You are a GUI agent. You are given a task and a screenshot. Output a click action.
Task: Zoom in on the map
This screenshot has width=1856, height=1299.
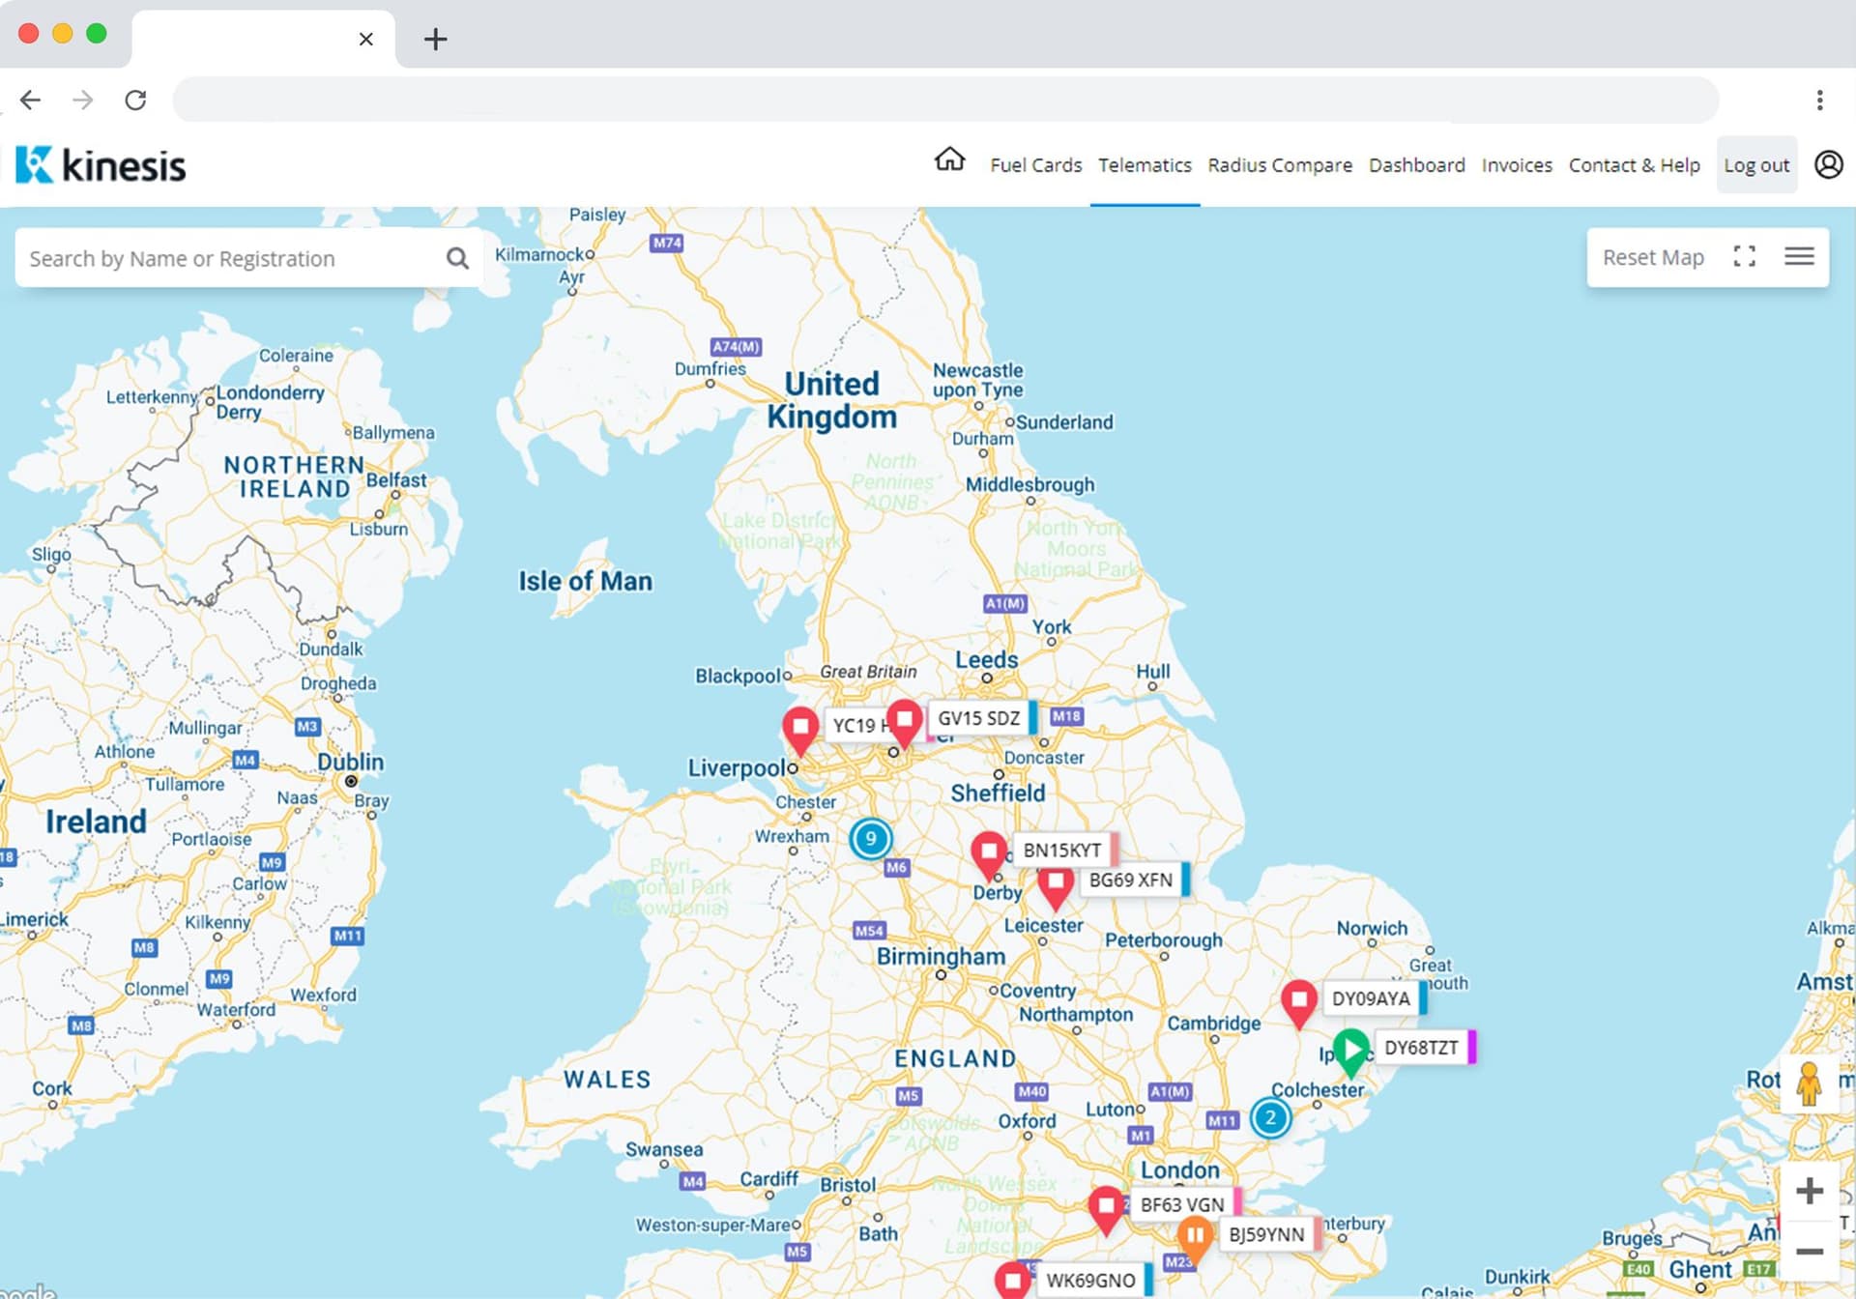1809,1191
